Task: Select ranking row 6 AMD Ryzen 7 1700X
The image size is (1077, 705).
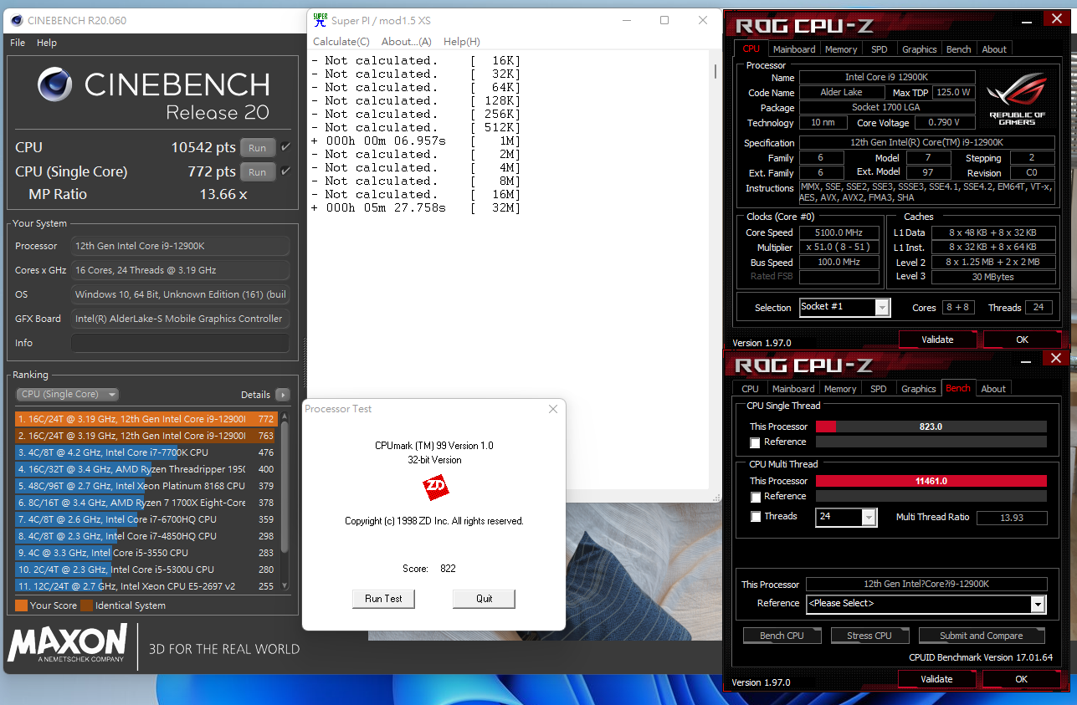Action: [x=146, y=503]
